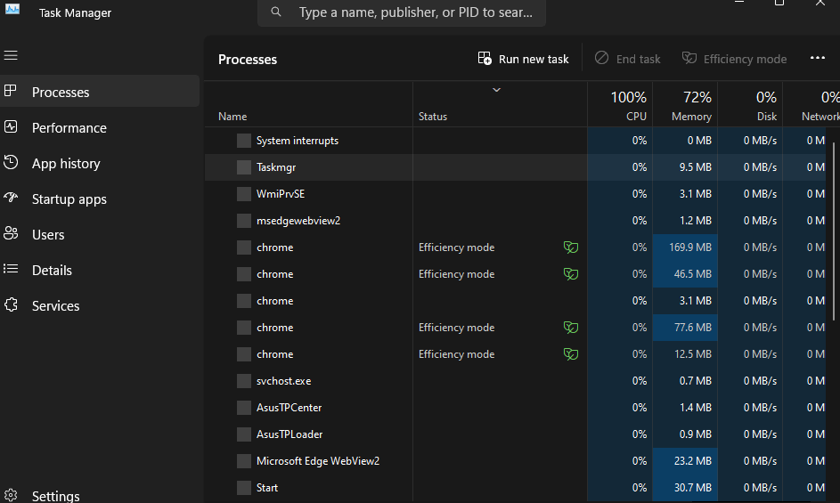This screenshot has height=503, width=840.
Task: Click the Start process icon
Action: click(x=244, y=488)
